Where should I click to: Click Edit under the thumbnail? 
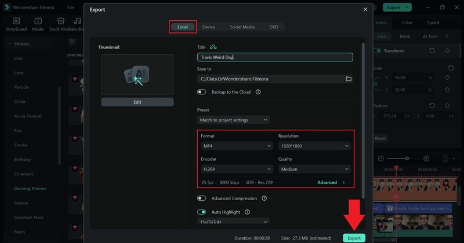137,102
